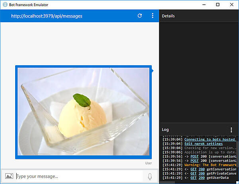The image size is (239, 184).
Task: Focus the 'Type your message...' input
Action: coord(78,176)
